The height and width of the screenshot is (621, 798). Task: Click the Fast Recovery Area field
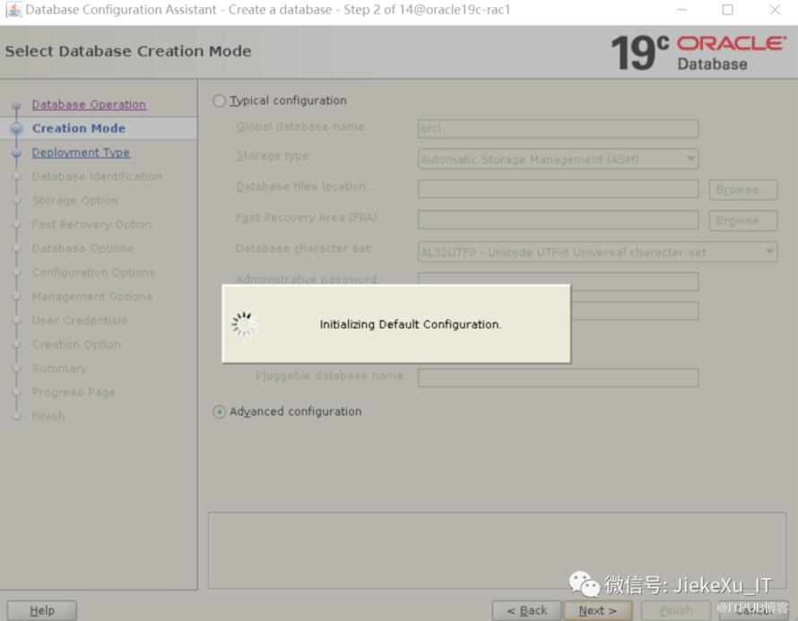[558, 220]
